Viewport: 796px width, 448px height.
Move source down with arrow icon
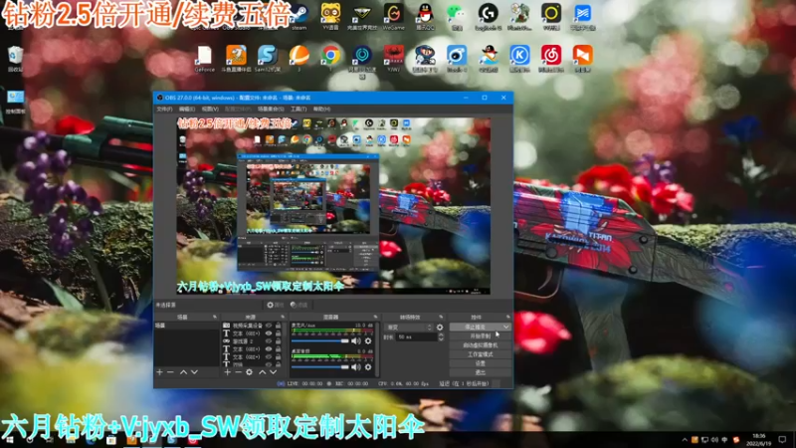tap(273, 372)
